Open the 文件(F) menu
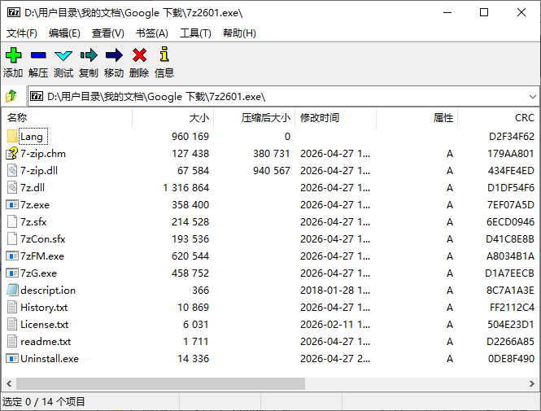The width and height of the screenshot is (541, 411). pyautogui.click(x=22, y=33)
